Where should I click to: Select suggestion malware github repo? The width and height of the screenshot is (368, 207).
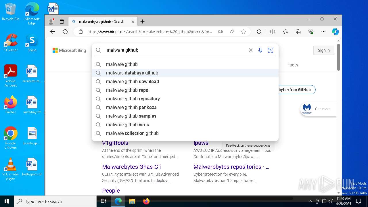pos(185,90)
